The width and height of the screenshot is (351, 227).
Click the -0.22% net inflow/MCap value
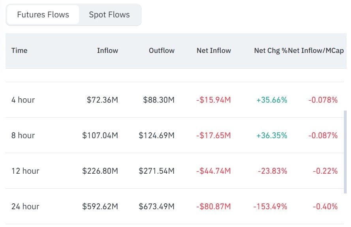point(325,171)
